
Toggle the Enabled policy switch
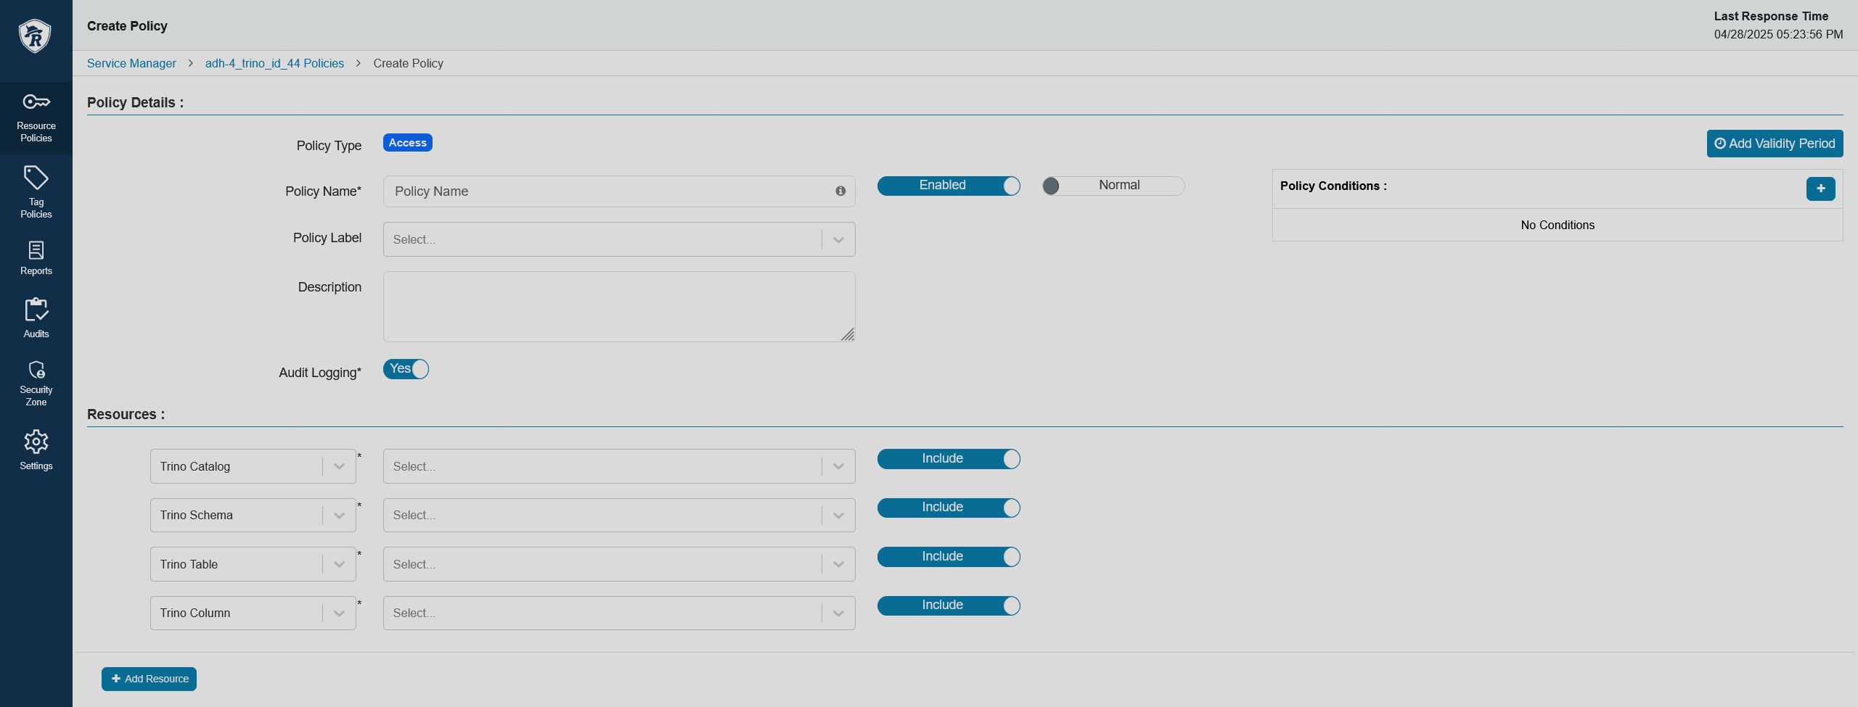click(949, 186)
